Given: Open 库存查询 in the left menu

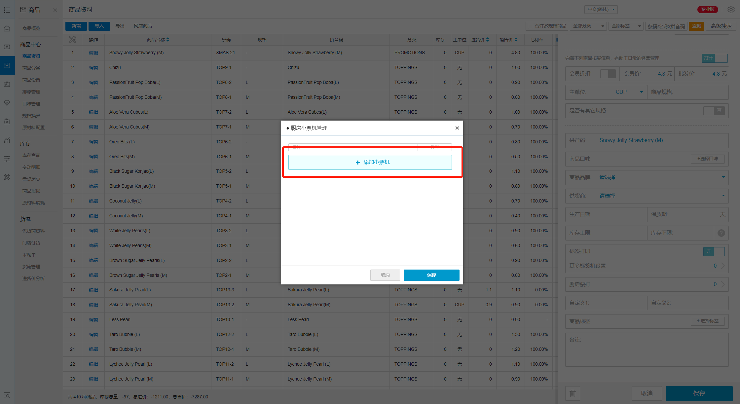Looking at the screenshot, I should pos(31,155).
